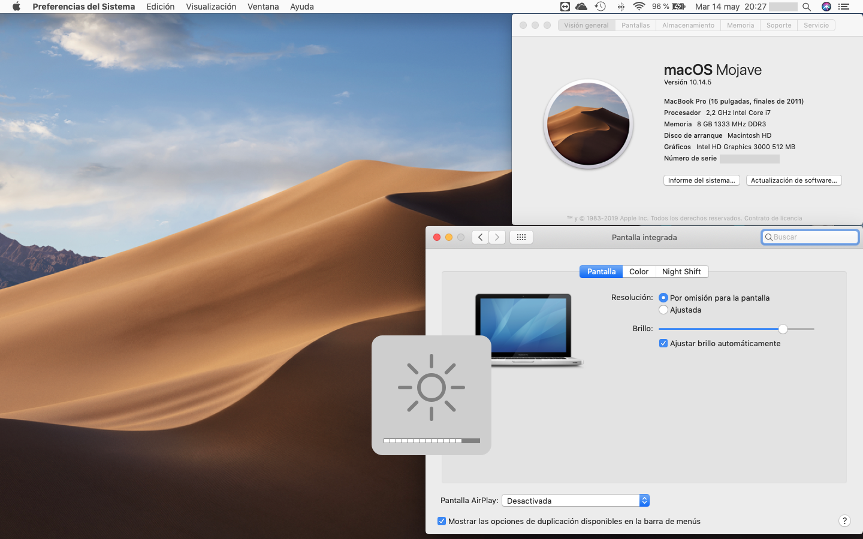Open the Apple menu
This screenshot has width=863, height=539.
point(16,7)
